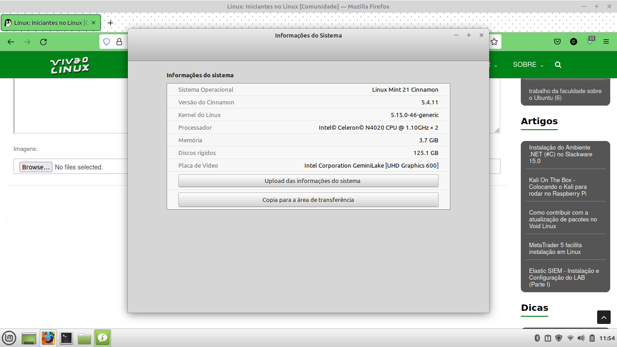Open update manager shield tray icon
Image resolution: width=617 pixels, height=347 pixels.
pos(559,338)
